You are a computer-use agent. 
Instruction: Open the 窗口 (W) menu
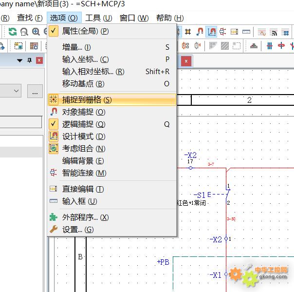134,18
